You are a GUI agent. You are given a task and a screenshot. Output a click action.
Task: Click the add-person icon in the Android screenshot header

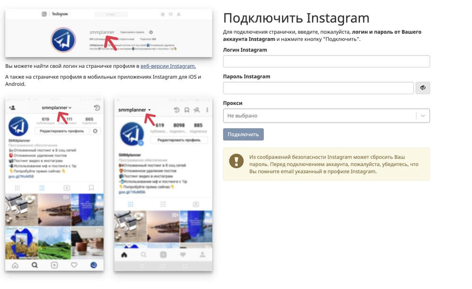coord(196,110)
